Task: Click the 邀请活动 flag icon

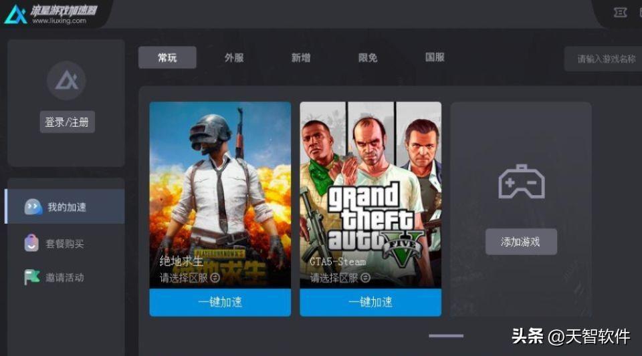Action: pyautogui.click(x=31, y=277)
